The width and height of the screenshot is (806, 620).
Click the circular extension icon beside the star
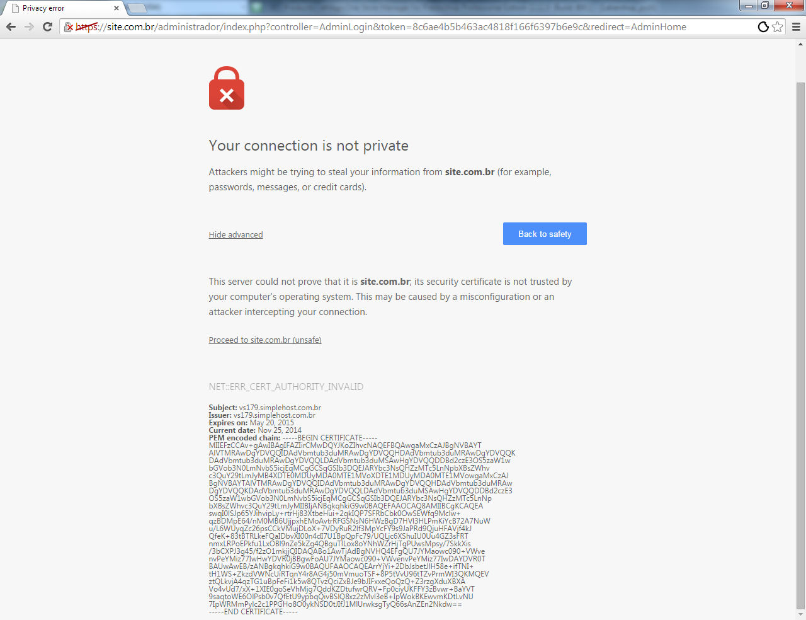pyautogui.click(x=763, y=26)
